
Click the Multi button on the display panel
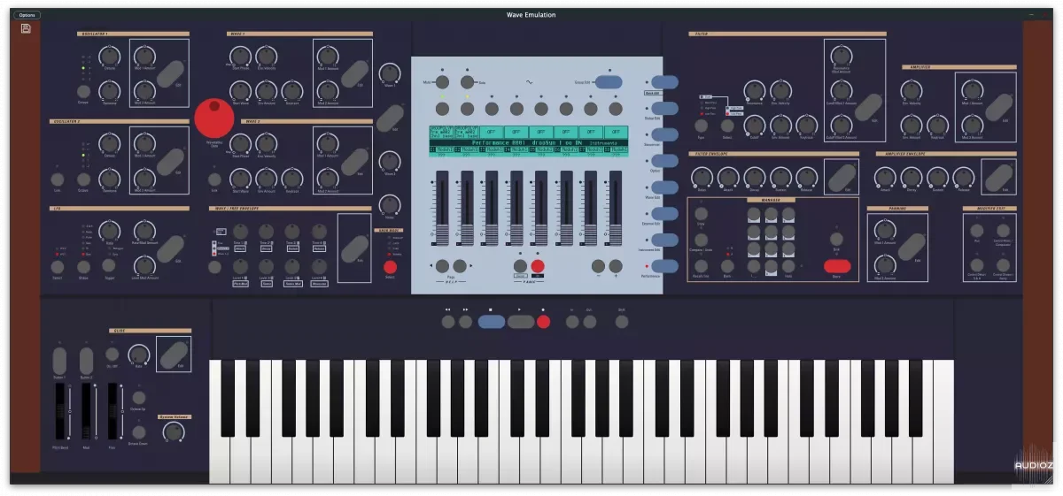[x=443, y=82]
